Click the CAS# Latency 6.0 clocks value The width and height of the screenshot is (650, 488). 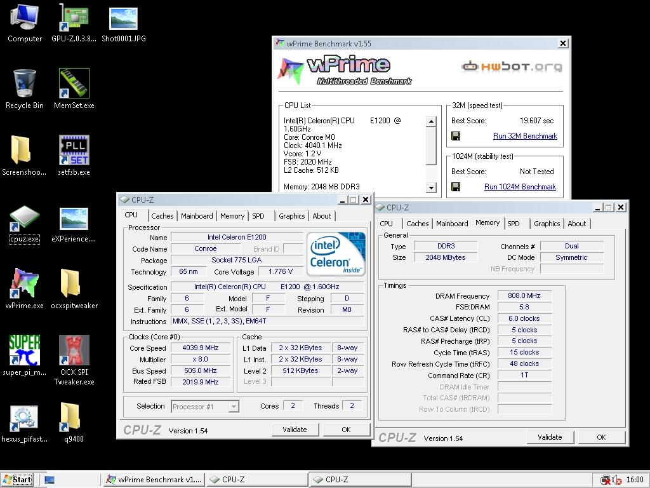pos(524,318)
